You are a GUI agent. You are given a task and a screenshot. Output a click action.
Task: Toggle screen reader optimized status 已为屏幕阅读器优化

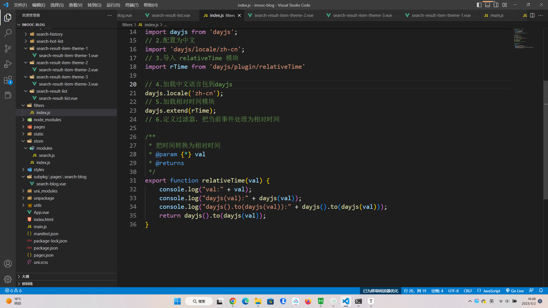click(x=380, y=291)
